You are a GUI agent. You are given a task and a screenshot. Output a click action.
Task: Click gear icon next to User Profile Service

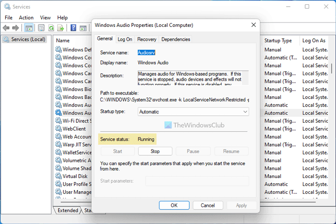pyautogui.click(x=58, y=184)
